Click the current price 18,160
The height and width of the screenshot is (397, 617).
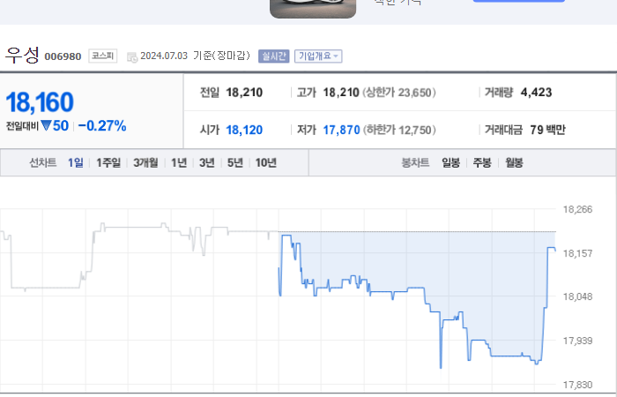(x=40, y=102)
